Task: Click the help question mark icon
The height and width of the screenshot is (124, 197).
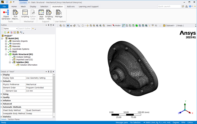Action: click(190, 6)
